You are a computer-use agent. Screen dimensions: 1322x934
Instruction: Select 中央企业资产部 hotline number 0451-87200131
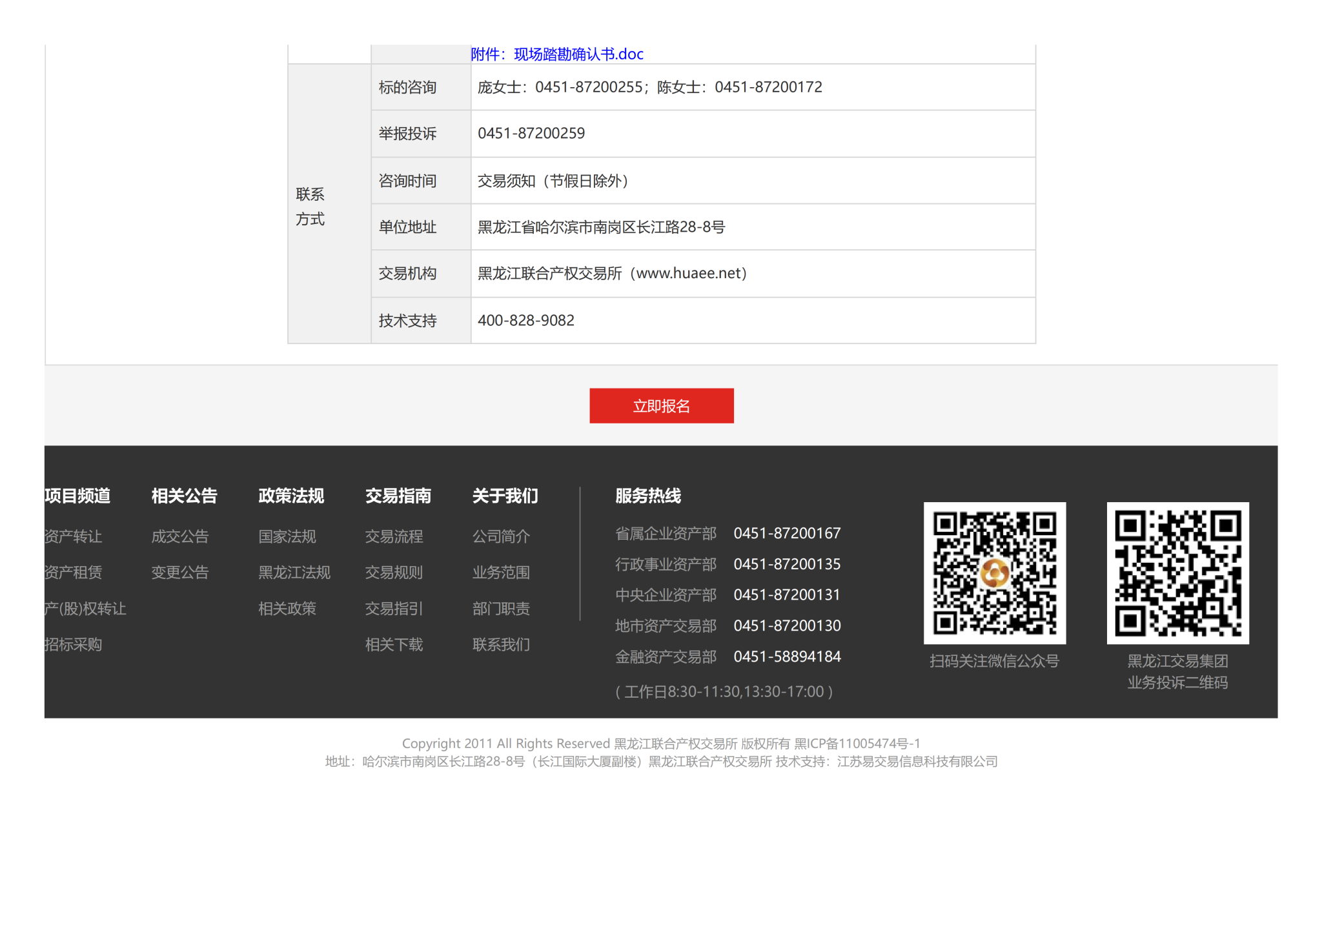tap(787, 594)
